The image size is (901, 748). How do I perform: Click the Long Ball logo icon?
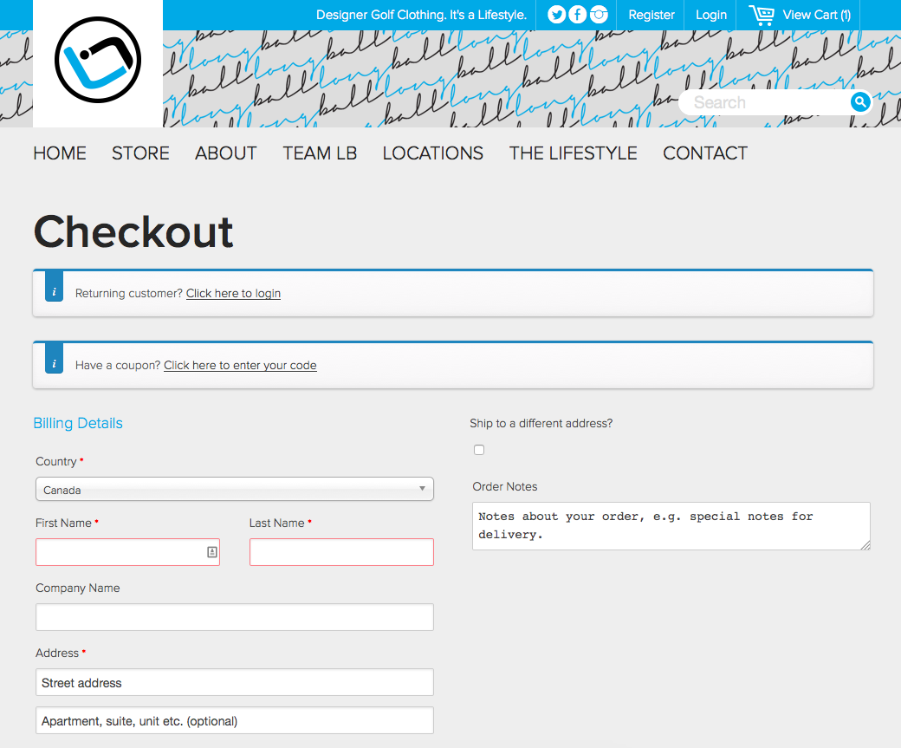pyautogui.click(x=97, y=60)
